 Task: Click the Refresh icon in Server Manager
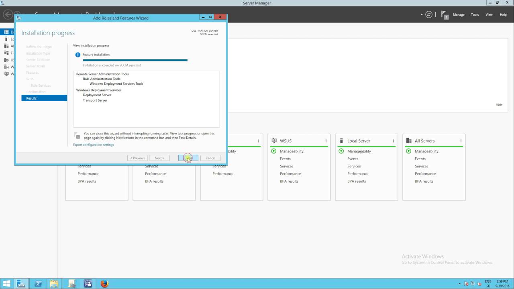(429, 14)
